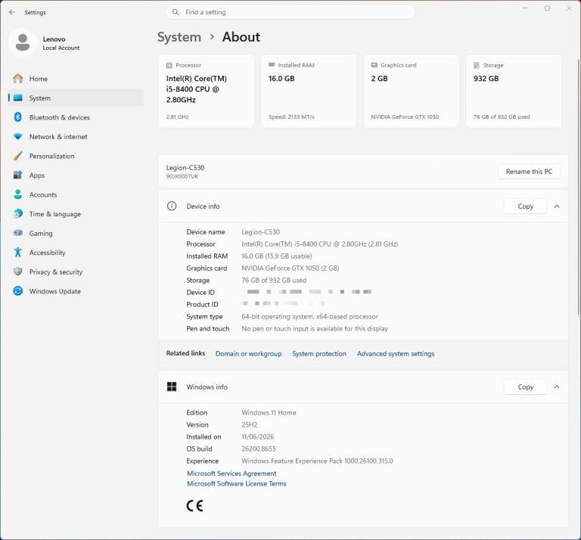Click the System monitor icon in sidebar

pyautogui.click(x=18, y=98)
